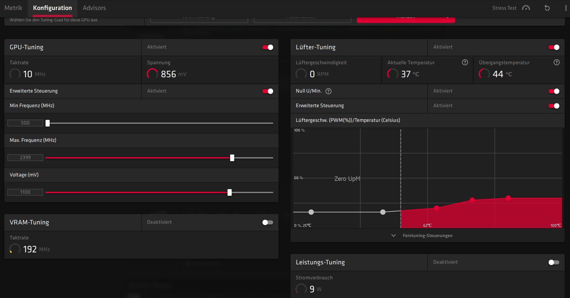The image size is (570, 298).
Task: Select the second gray fan curve point
Action: pyautogui.click(x=383, y=212)
